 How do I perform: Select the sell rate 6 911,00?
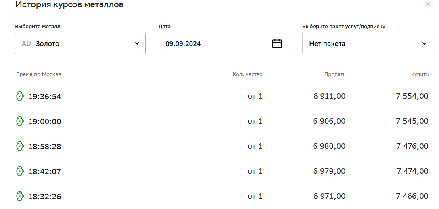tap(329, 96)
